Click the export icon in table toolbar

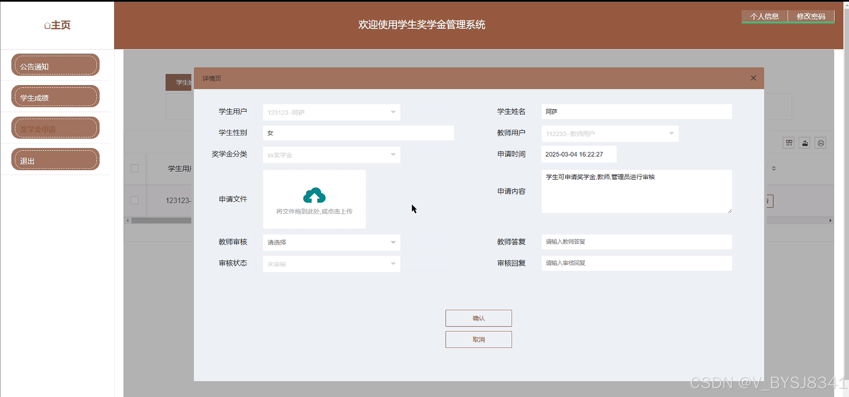[x=804, y=143]
